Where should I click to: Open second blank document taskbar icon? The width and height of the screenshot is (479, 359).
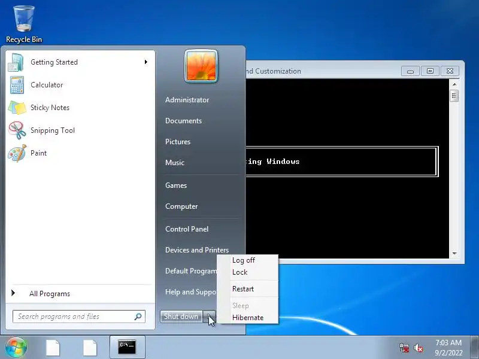point(90,348)
